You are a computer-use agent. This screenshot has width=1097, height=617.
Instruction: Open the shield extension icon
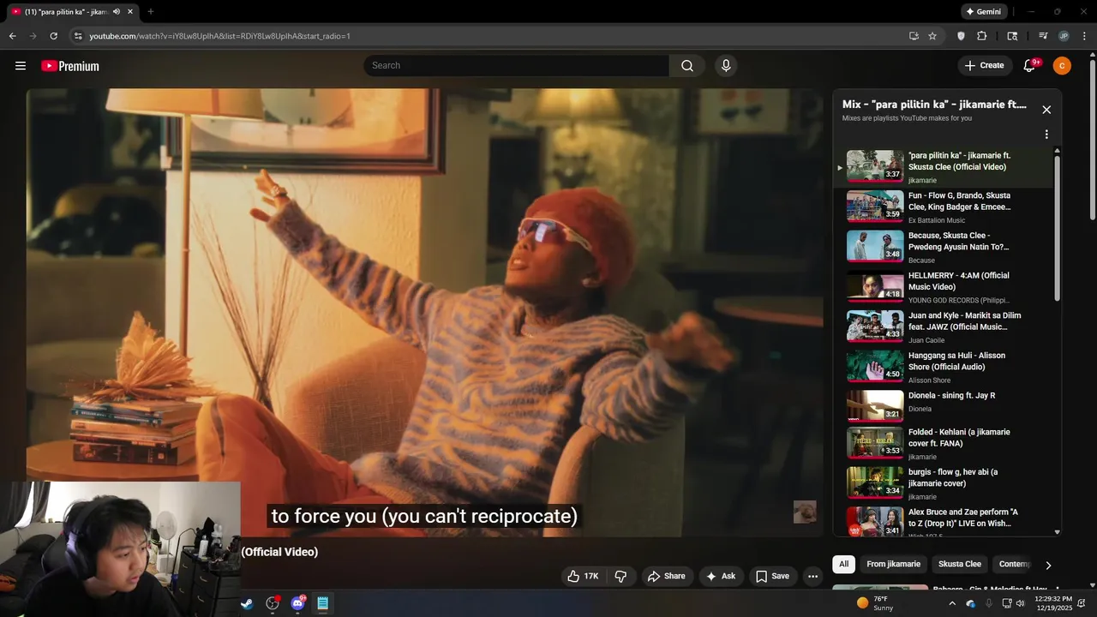pos(961,36)
